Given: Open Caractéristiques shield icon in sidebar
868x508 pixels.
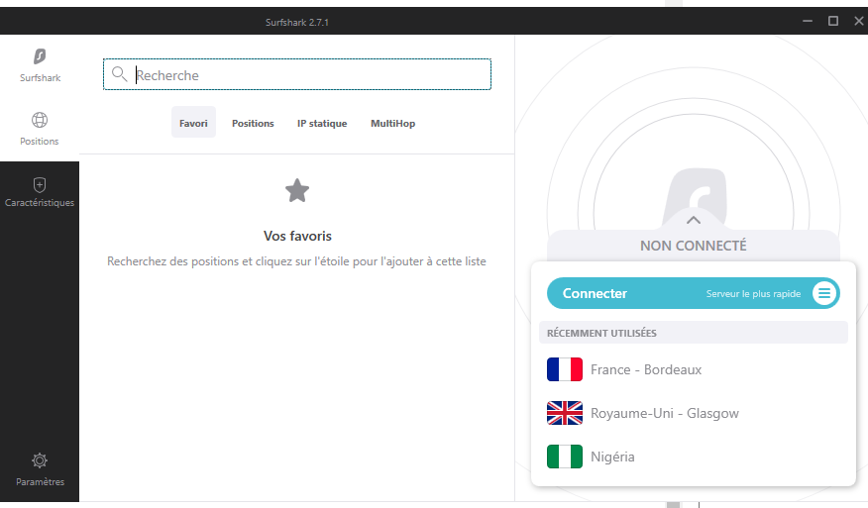Looking at the screenshot, I should pos(40,185).
